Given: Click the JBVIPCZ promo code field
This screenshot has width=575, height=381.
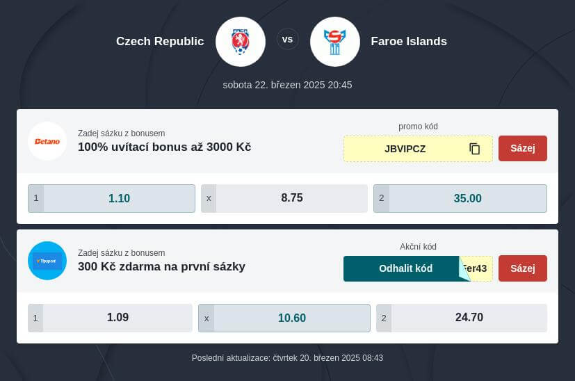Looking at the screenshot, I should coord(418,149).
